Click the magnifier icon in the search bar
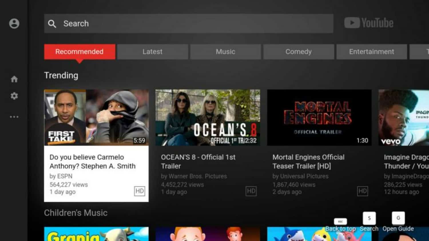This screenshot has width=429, height=241. (52, 24)
